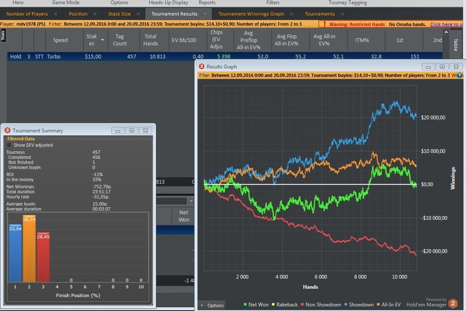Switch to the Tournament Winnings Graph tab
This screenshot has height=311, width=466.
click(251, 14)
